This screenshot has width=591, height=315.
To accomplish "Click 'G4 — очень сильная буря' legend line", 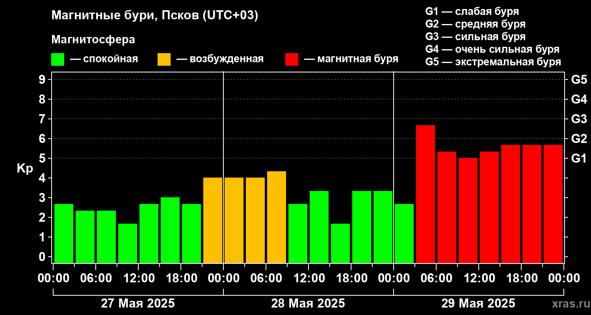I will [492, 49].
